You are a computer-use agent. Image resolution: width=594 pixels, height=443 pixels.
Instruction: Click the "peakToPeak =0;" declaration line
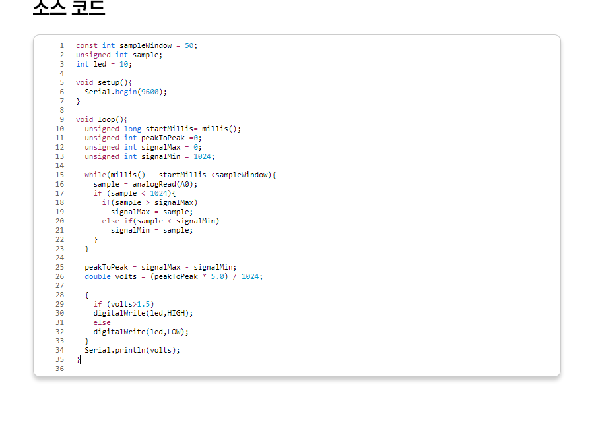(143, 138)
